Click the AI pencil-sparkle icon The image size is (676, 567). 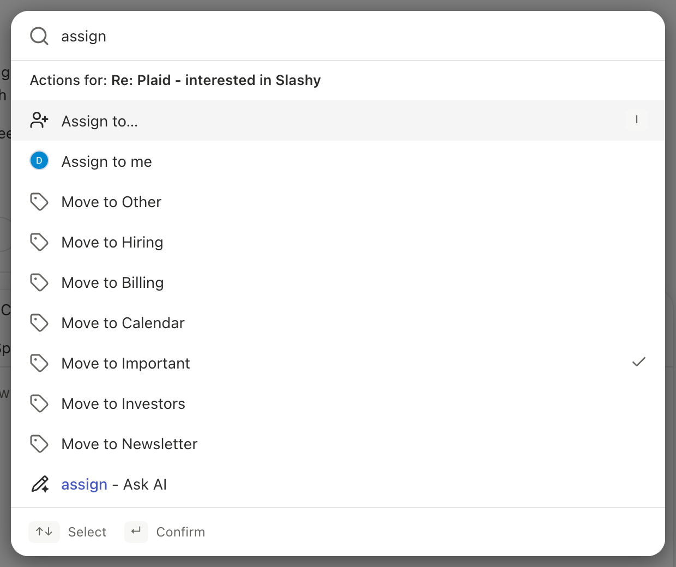click(40, 484)
